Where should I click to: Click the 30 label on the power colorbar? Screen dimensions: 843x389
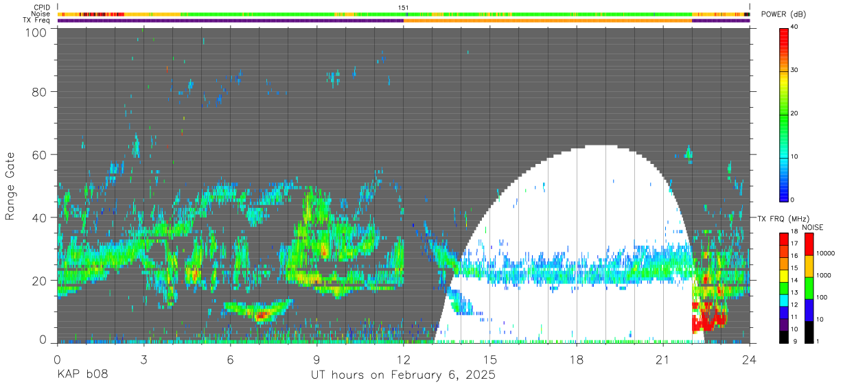[x=794, y=71]
